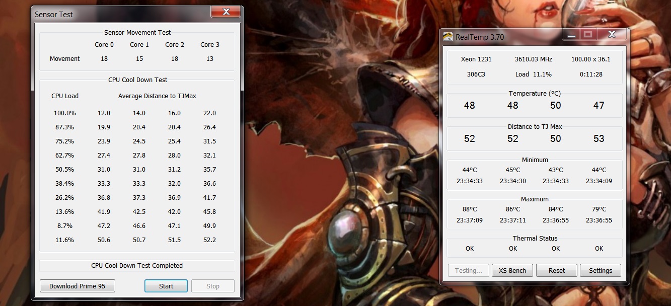Click the temperature reading 50

tap(556, 105)
